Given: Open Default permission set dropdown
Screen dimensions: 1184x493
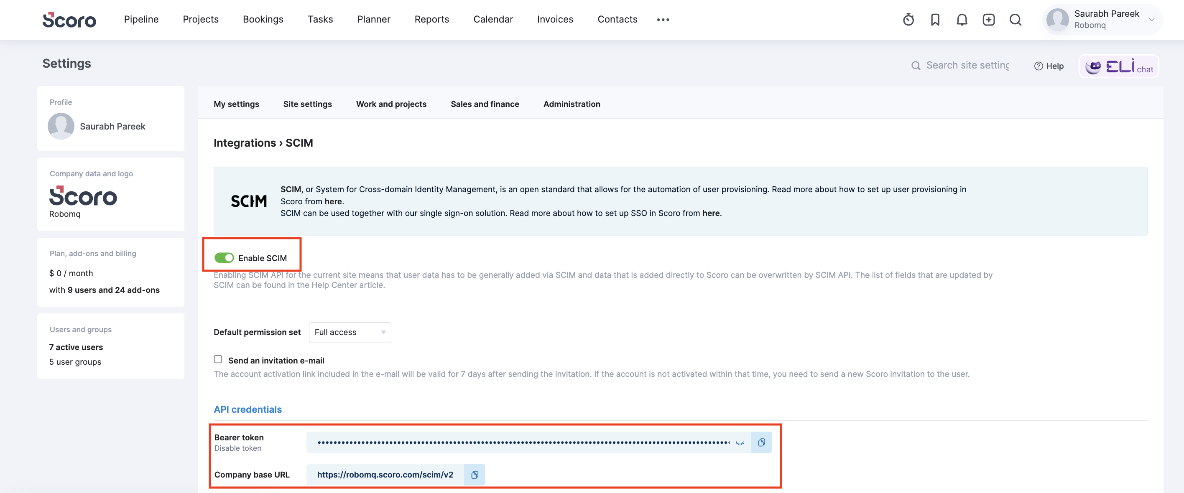Looking at the screenshot, I should 350,332.
